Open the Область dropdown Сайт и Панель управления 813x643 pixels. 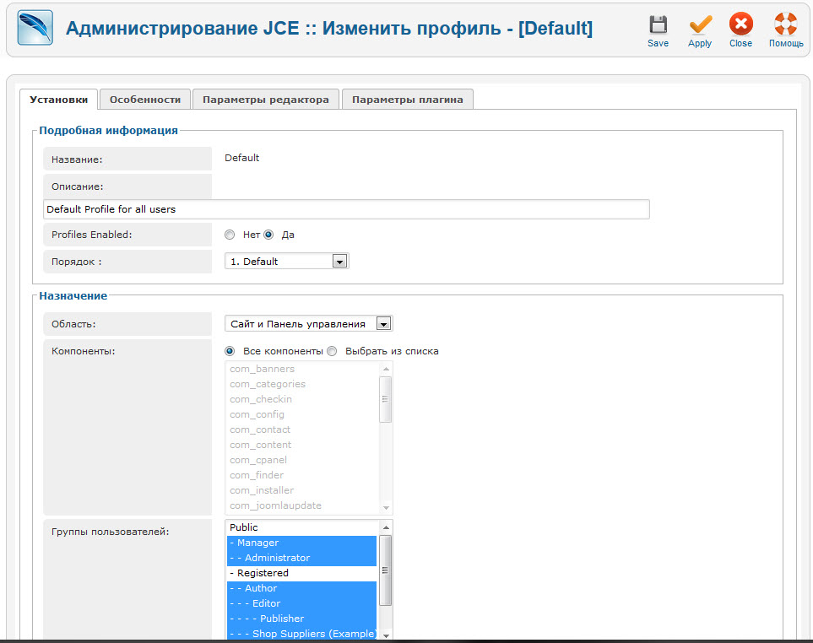[308, 324]
